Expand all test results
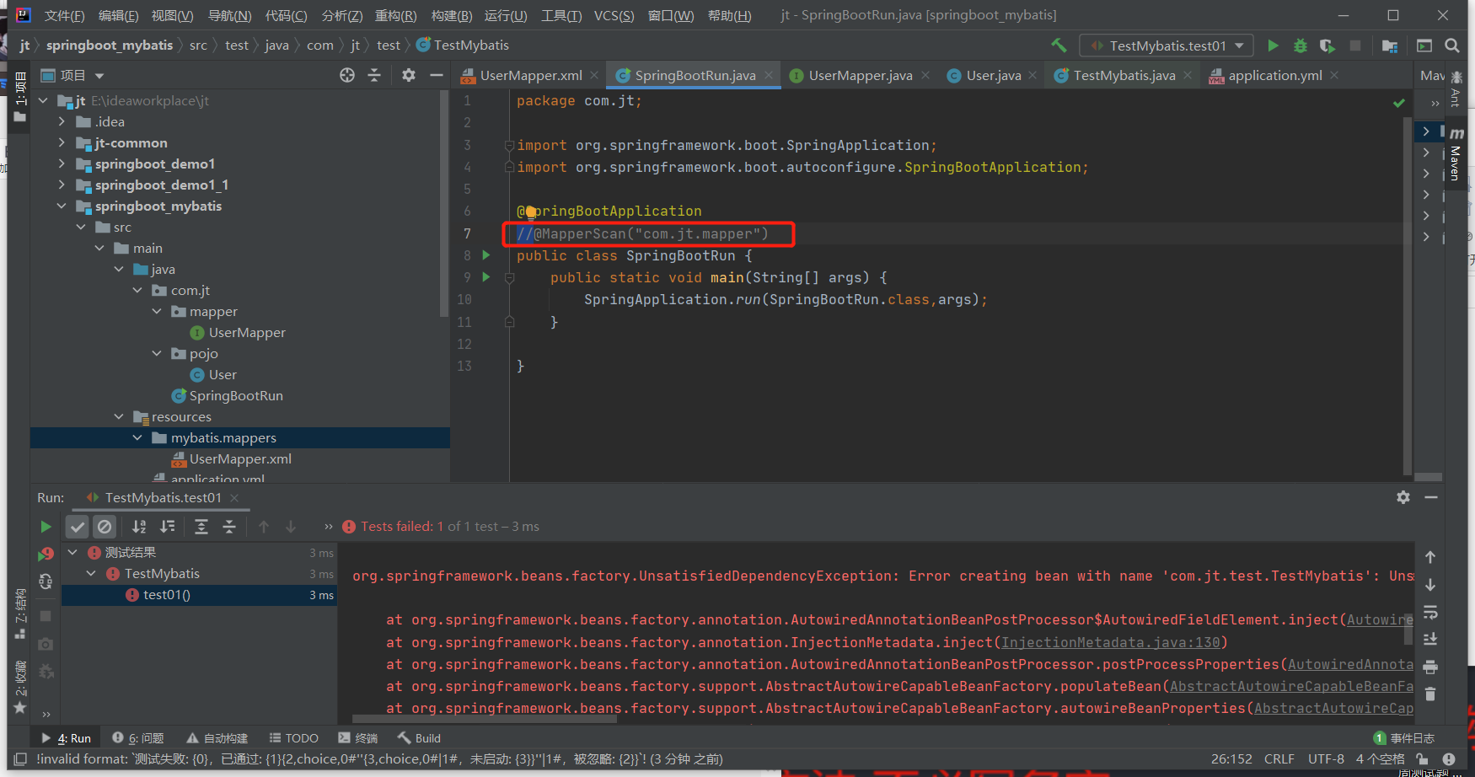The width and height of the screenshot is (1475, 777). pyautogui.click(x=201, y=527)
